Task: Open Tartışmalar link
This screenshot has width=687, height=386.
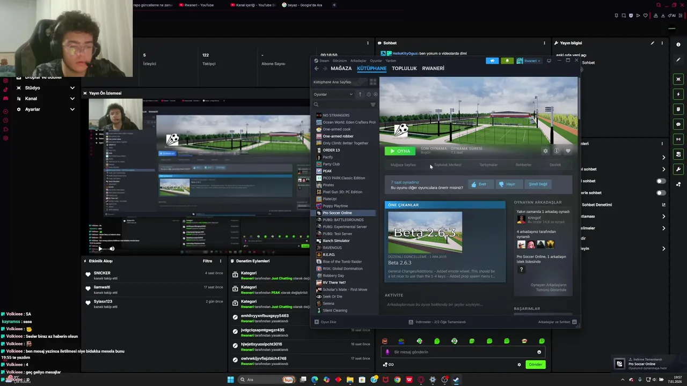Action: coord(488,165)
